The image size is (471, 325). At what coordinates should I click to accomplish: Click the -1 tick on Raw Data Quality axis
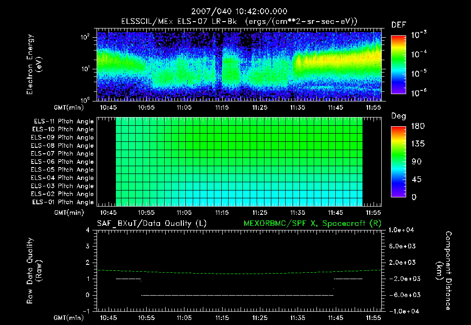[x=86, y=311]
